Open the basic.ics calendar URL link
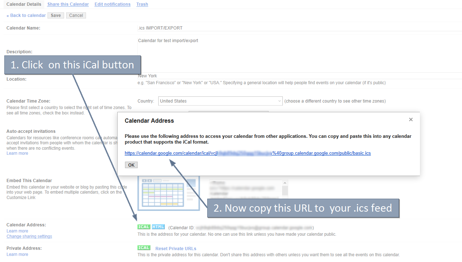462x262 pixels. pos(248,153)
